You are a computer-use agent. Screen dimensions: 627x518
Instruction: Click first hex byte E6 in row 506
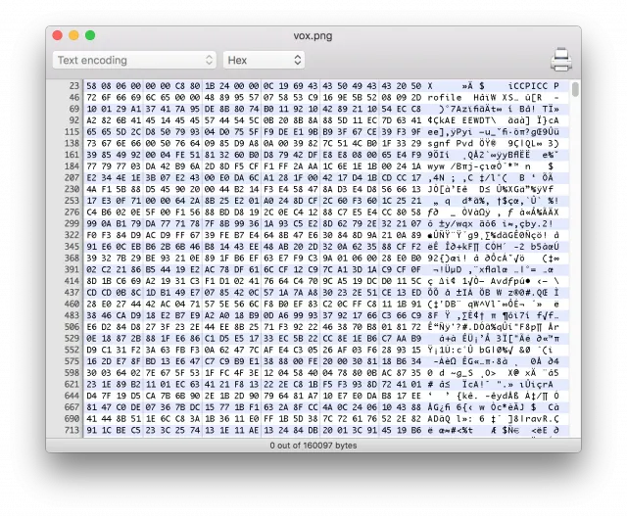pyautogui.click(x=91, y=327)
